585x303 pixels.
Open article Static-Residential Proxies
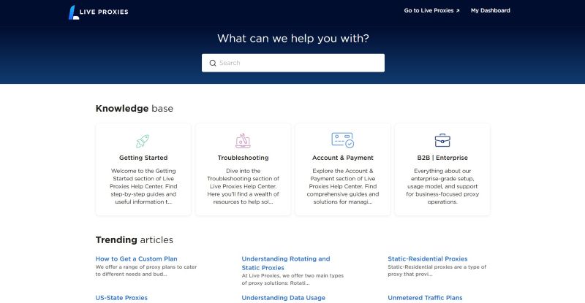(x=428, y=258)
